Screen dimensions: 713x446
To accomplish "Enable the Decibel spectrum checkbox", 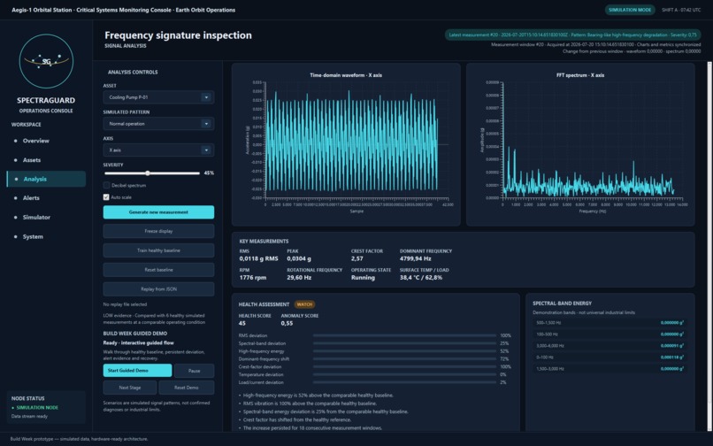I will coord(106,185).
